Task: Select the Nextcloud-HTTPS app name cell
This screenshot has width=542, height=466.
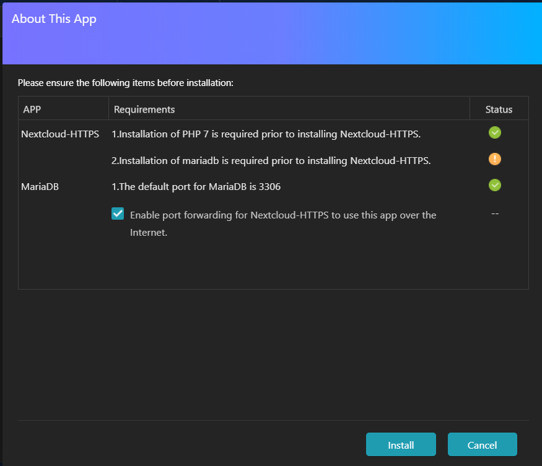Action: pyautogui.click(x=60, y=134)
